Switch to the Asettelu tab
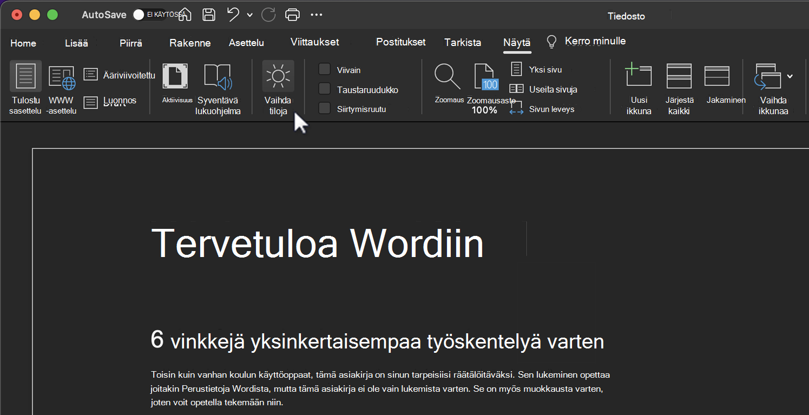 pyautogui.click(x=246, y=43)
